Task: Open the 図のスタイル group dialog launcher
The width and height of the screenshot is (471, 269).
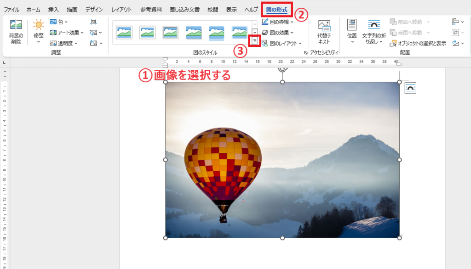Action: coord(305,53)
